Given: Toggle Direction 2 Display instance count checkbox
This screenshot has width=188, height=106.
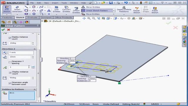Looking at the screenshot, I should [x=10, y=73].
